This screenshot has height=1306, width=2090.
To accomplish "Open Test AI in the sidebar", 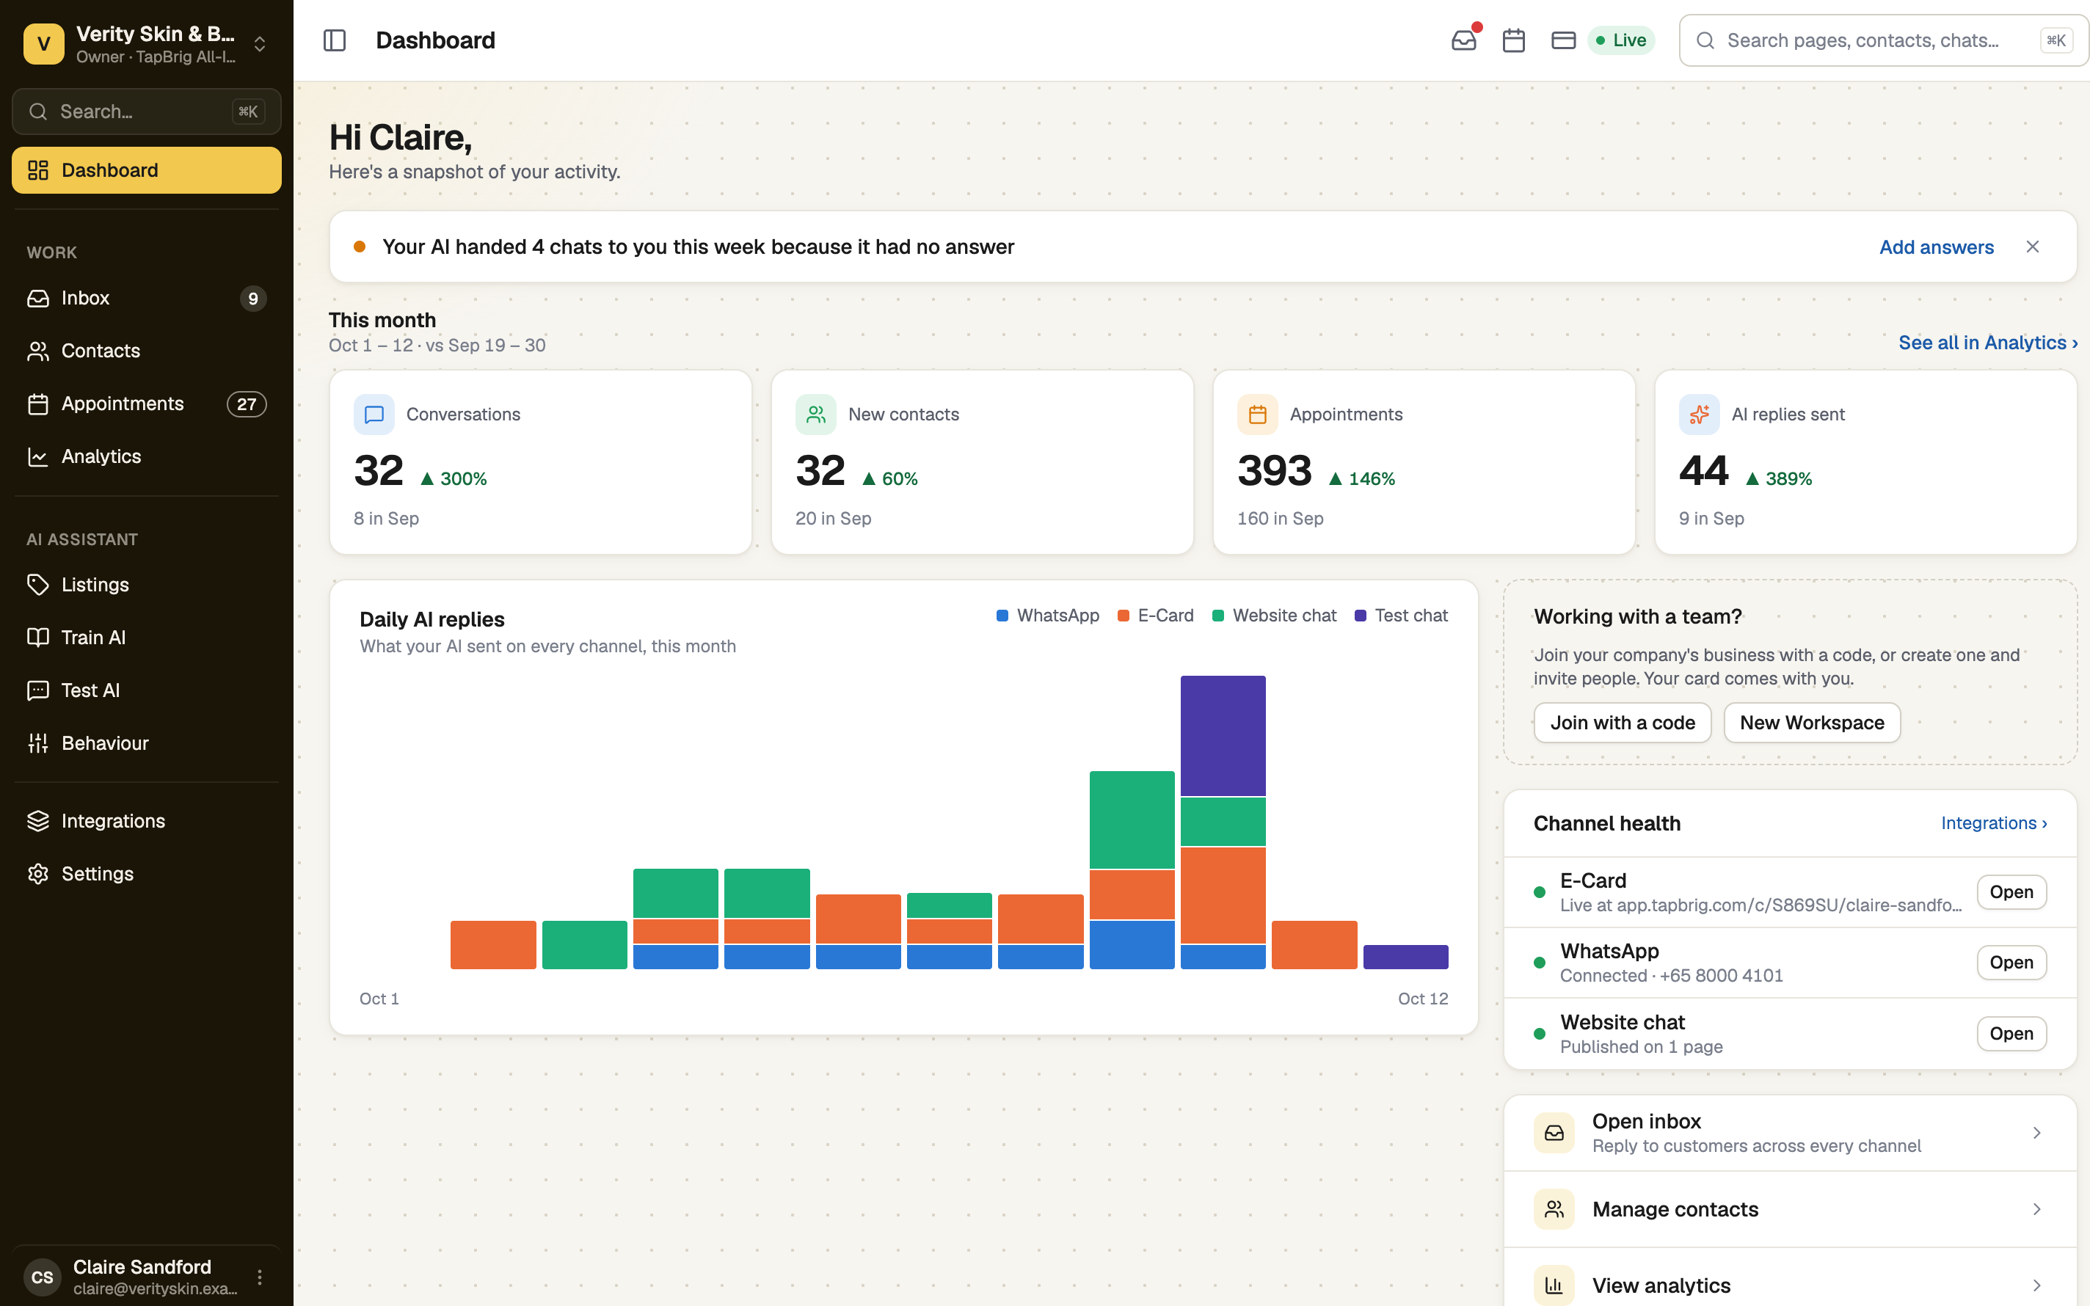I will [x=146, y=690].
